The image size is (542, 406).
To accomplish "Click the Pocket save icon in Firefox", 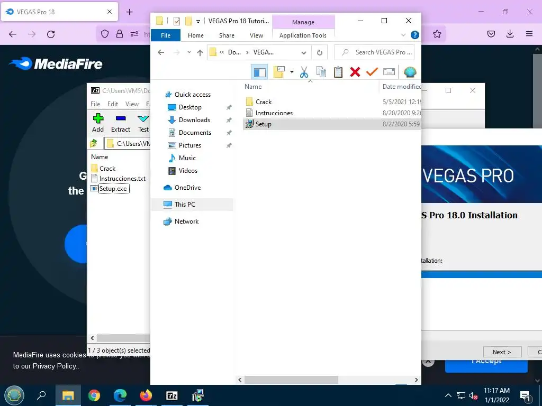I will [491, 34].
